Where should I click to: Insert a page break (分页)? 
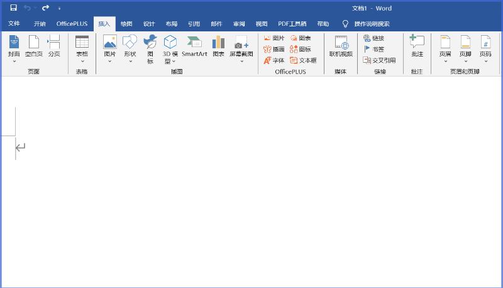coord(54,46)
